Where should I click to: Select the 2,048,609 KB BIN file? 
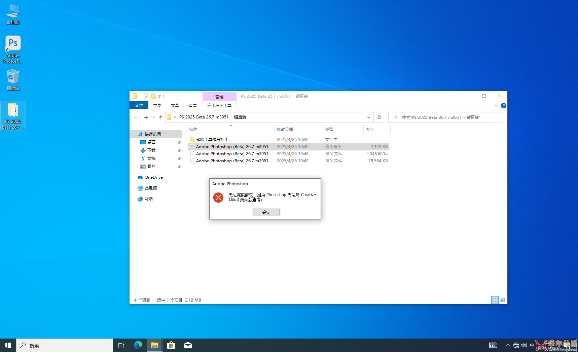tap(289, 153)
